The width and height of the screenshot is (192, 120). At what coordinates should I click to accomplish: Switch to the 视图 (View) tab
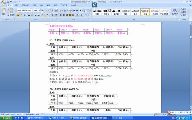tap(55, 5)
